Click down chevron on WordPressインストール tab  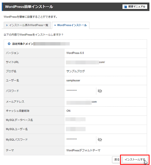tap(55, 25)
